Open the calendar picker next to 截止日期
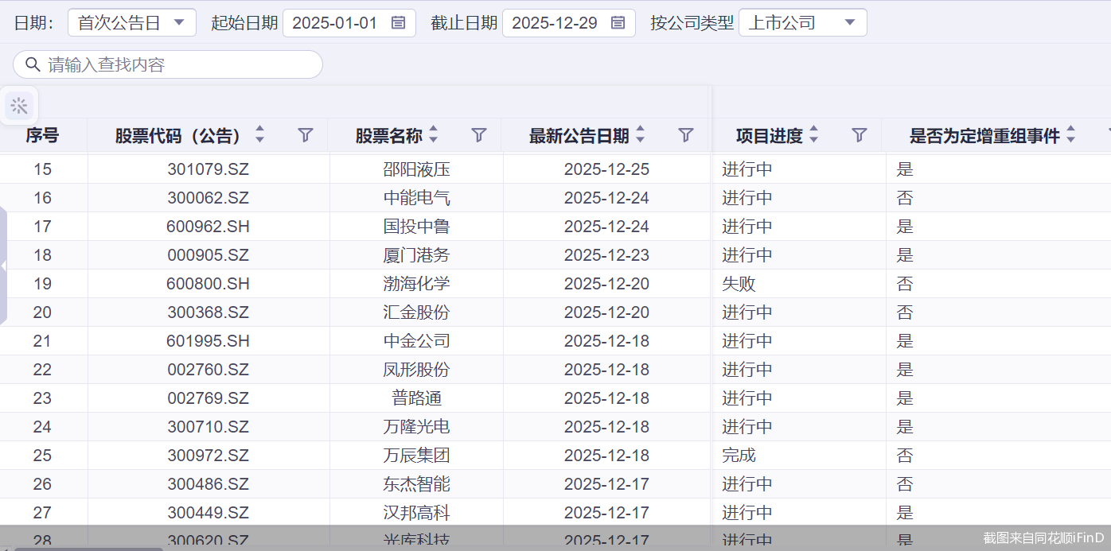 pos(618,23)
